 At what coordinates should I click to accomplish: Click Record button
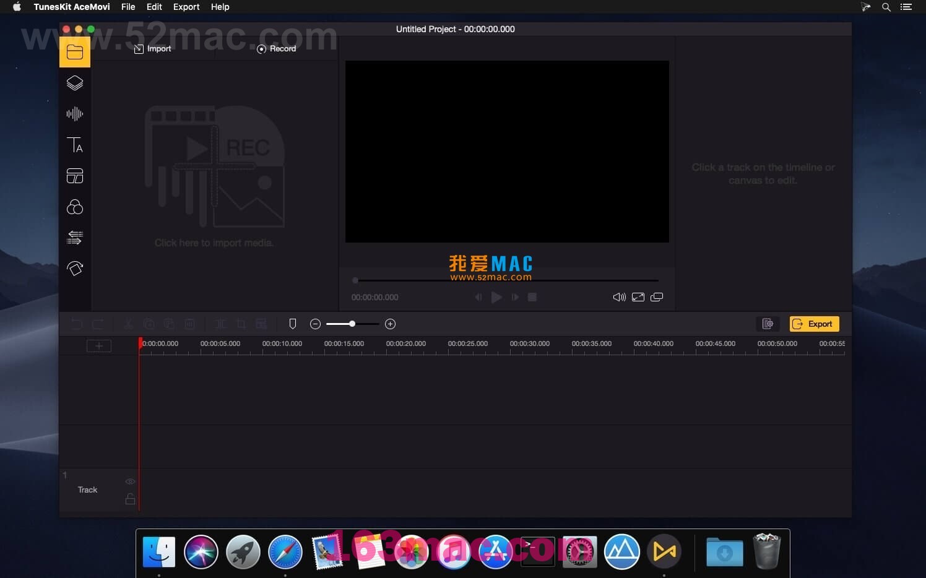pos(276,49)
